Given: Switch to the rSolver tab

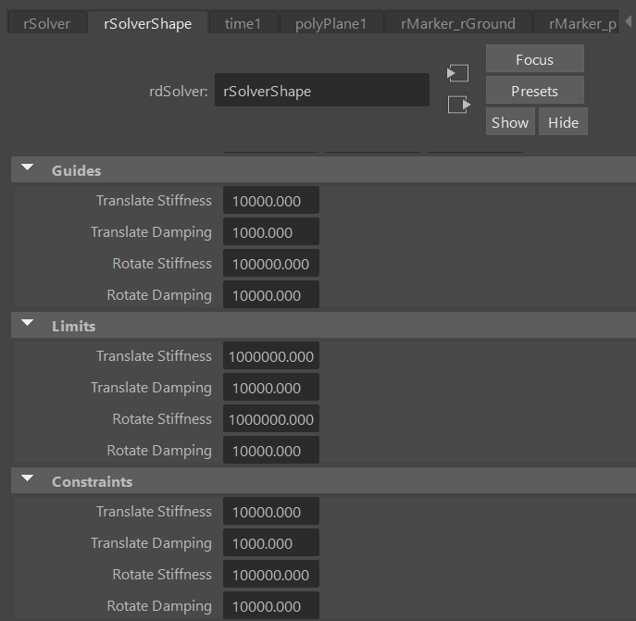Looking at the screenshot, I should coord(46,23).
